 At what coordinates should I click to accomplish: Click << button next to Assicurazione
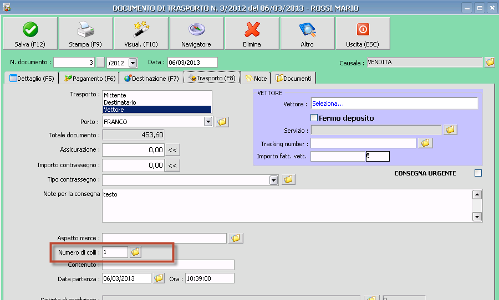(x=173, y=150)
